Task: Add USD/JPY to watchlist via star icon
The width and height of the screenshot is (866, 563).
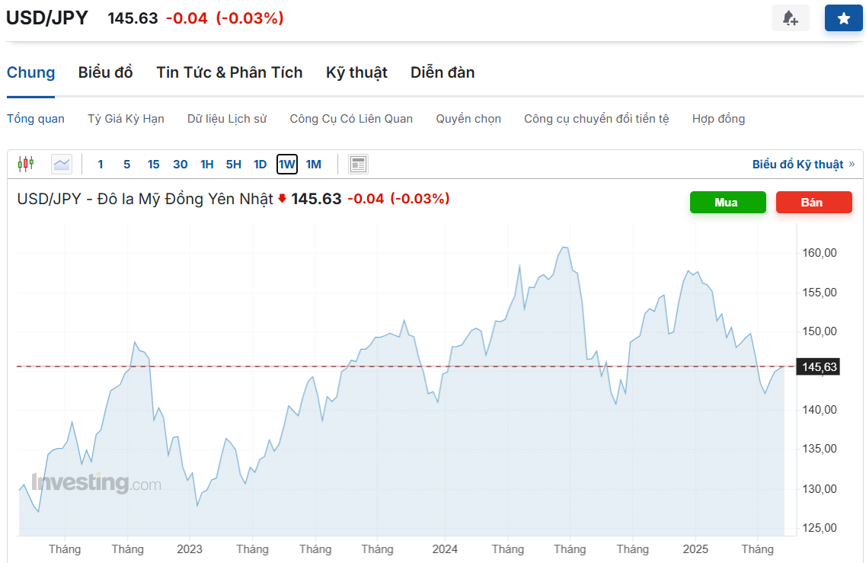Action: [x=843, y=18]
